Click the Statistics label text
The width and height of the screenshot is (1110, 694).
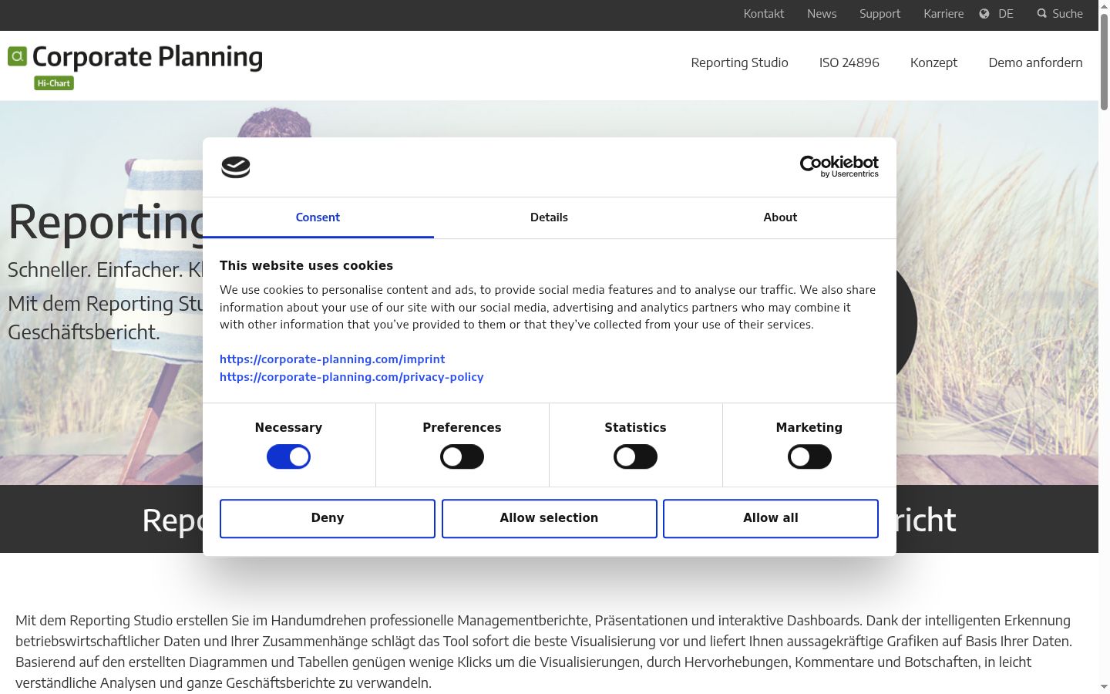(x=635, y=427)
